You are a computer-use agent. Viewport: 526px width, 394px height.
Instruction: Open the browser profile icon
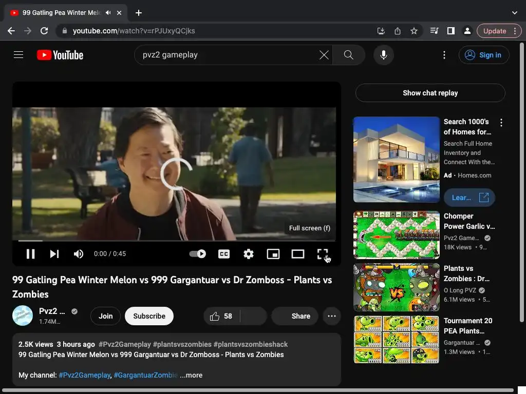[467, 31]
